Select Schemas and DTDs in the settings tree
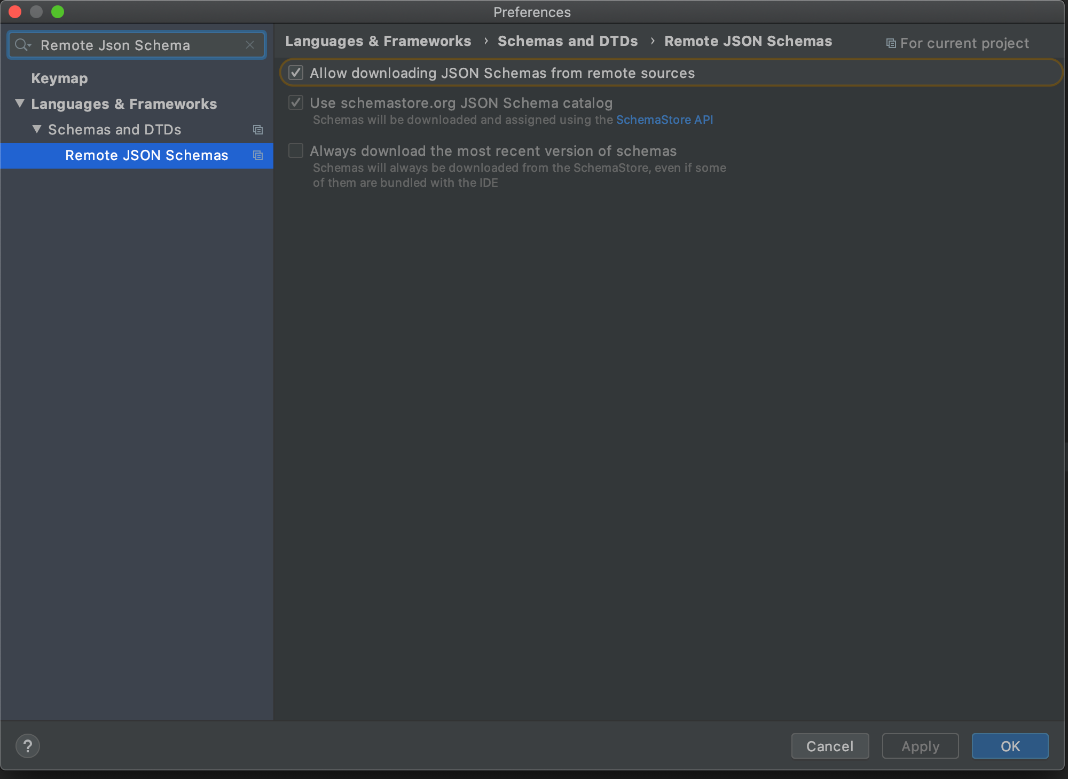The height and width of the screenshot is (779, 1068). pos(114,130)
